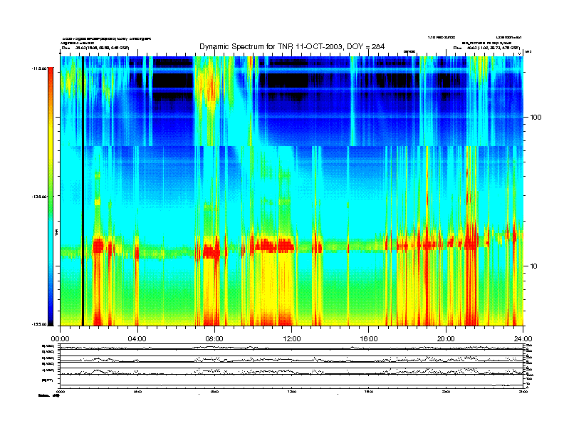Select the "08:00" time axis label

pos(214,339)
